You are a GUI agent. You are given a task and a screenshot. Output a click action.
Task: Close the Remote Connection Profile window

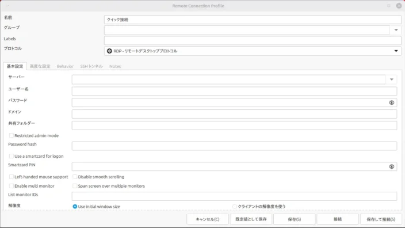(399, 6)
